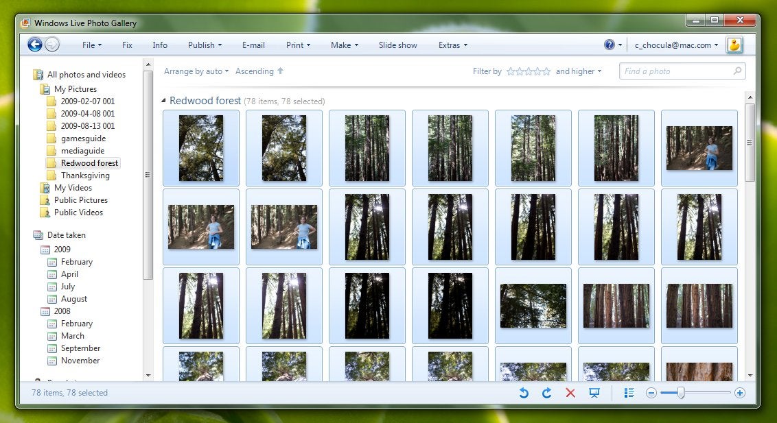
Task: Click the Windows Live Photo Gallery title icon
Action: pos(26,23)
